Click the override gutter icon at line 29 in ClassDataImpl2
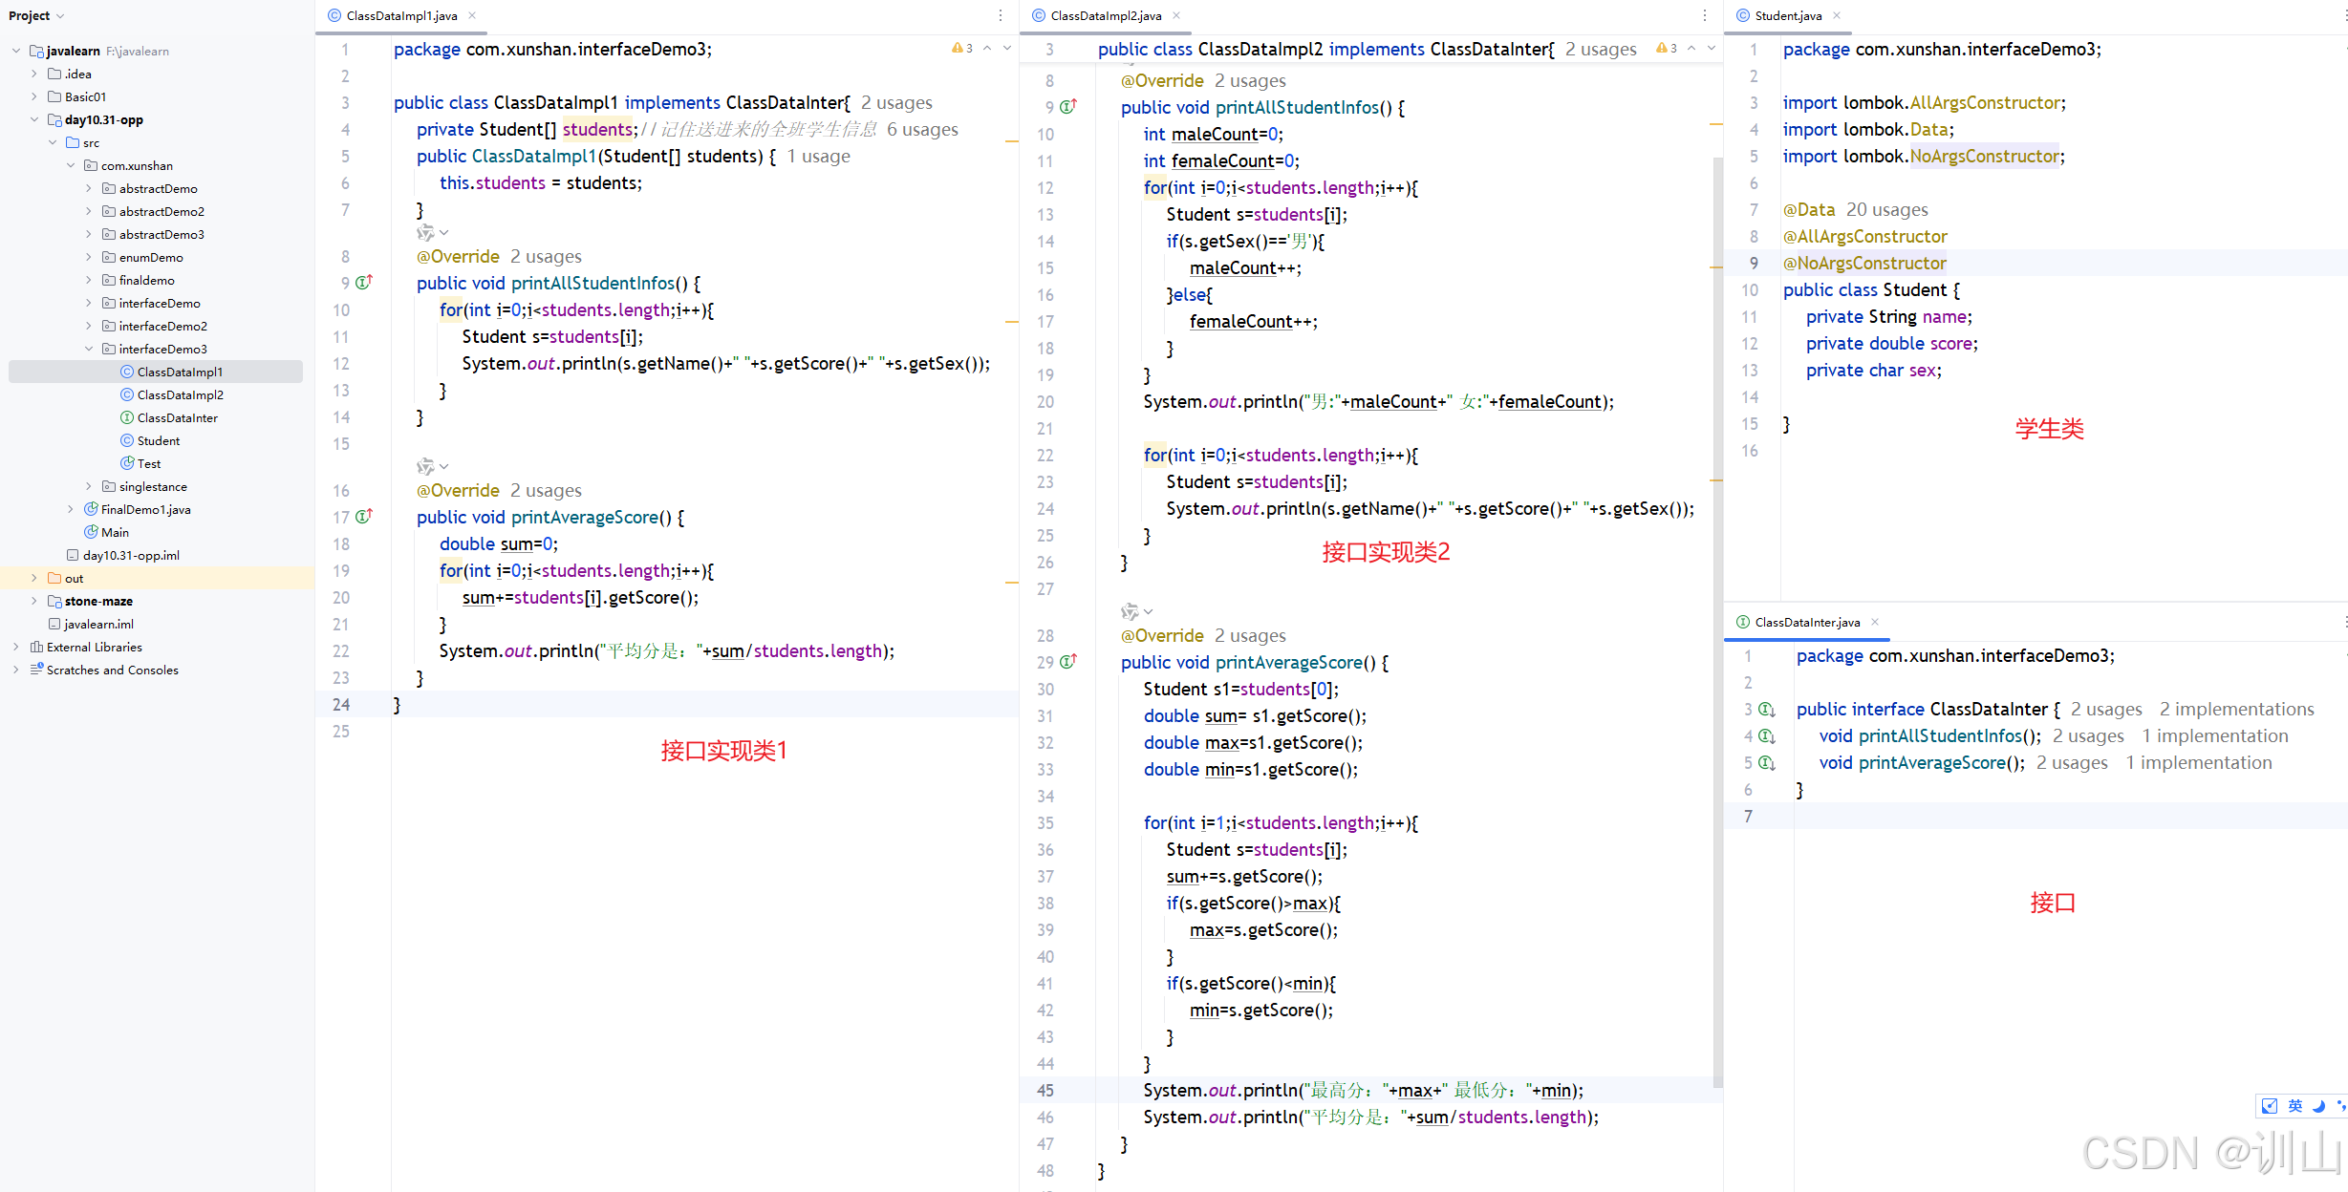The width and height of the screenshot is (2348, 1192). [1068, 662]
